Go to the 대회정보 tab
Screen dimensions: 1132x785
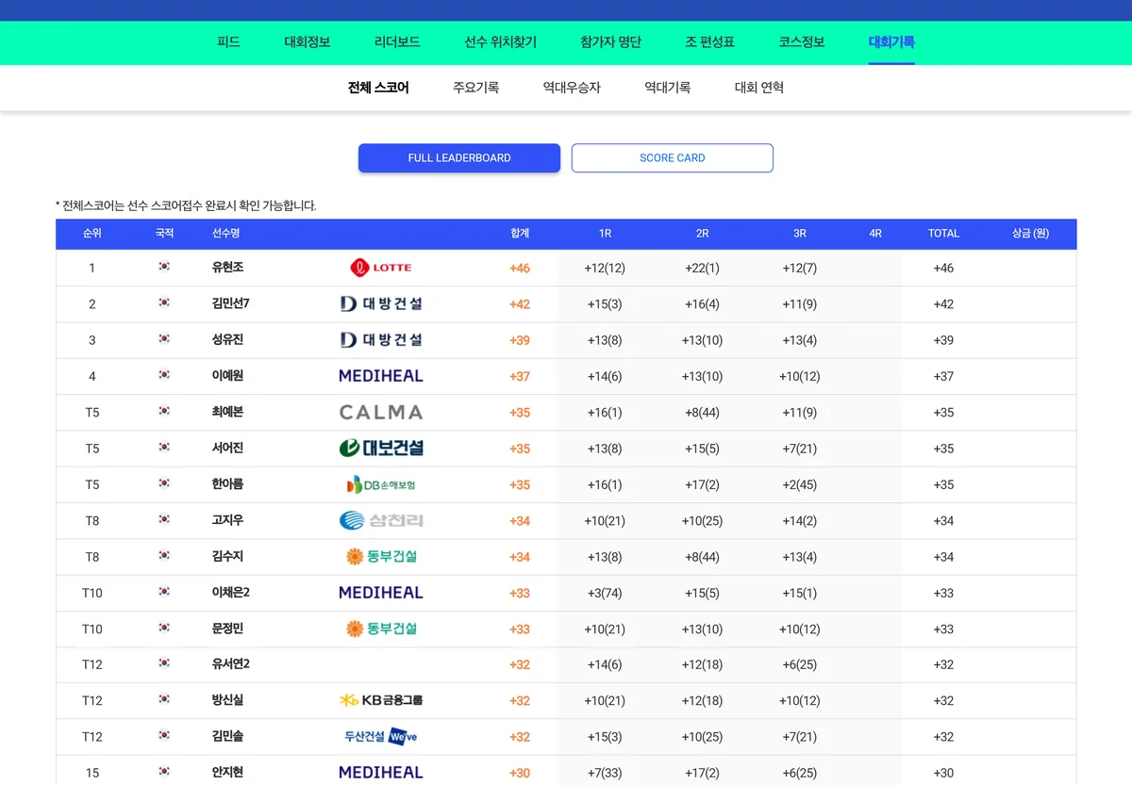coord(308,42)
